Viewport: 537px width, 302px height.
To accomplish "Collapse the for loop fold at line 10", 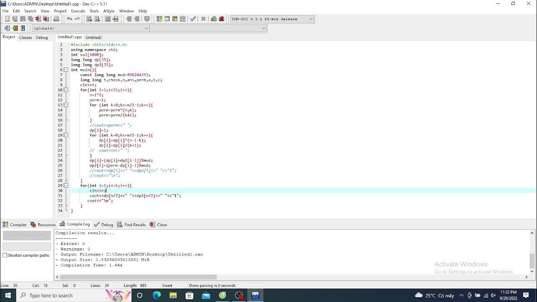I will coord(66,90).
